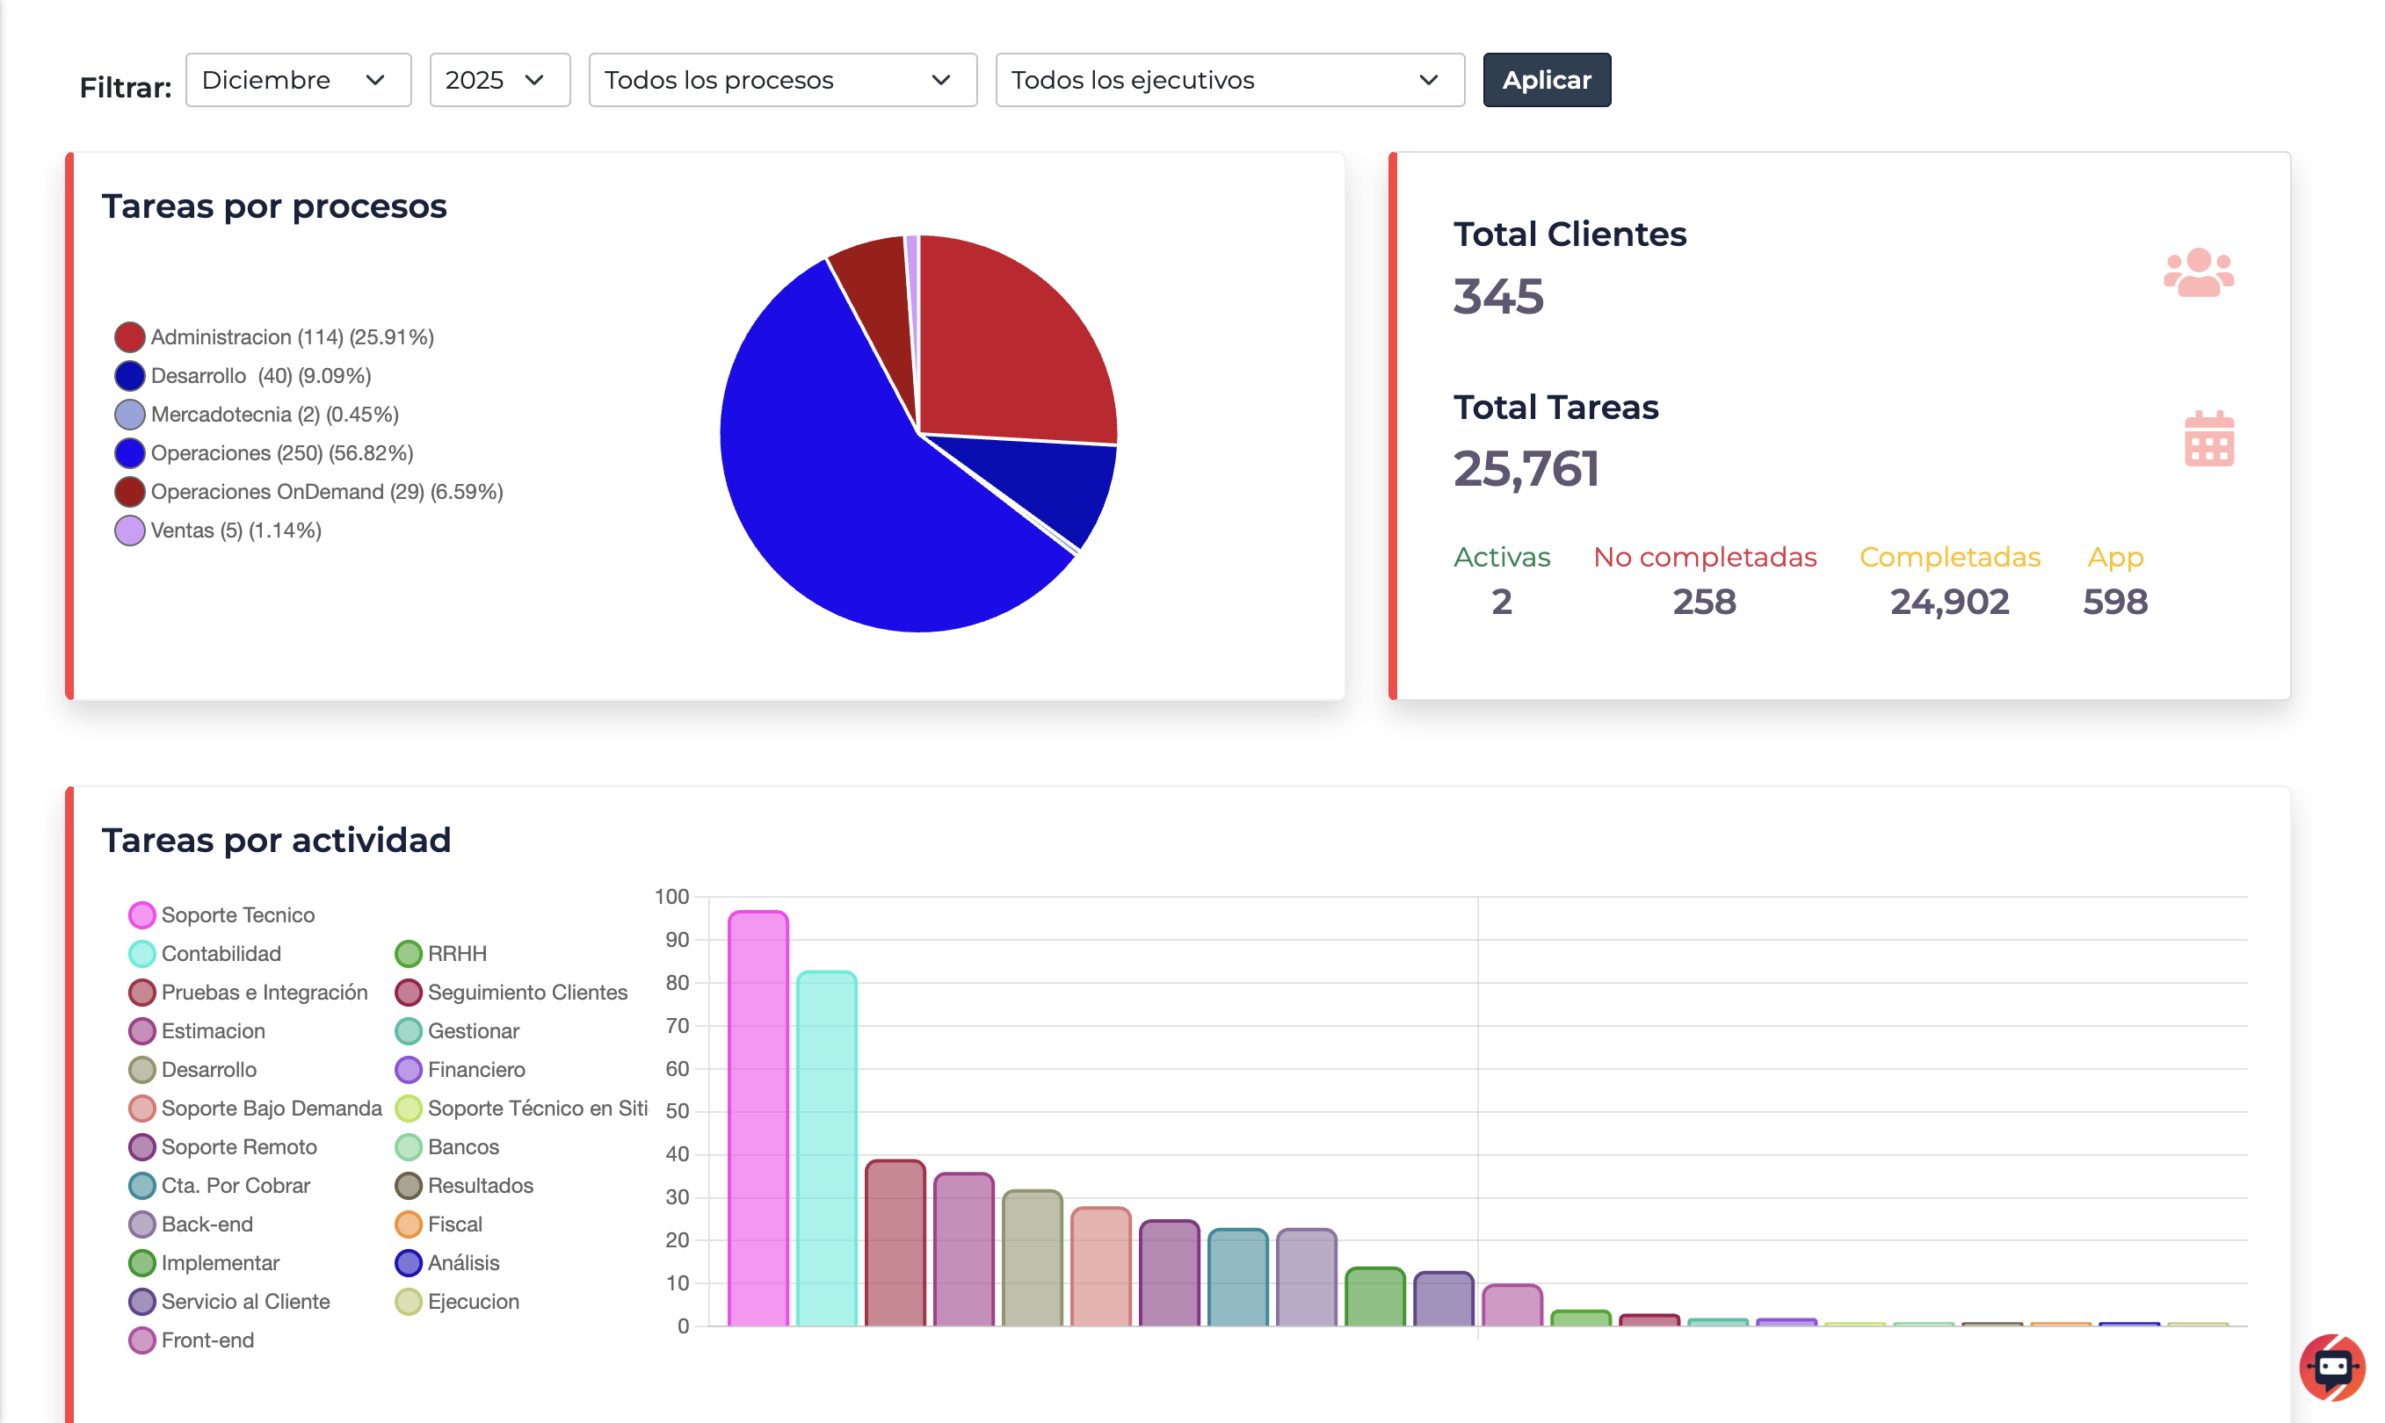Click the Total Tareas calendar icon

tap(2208, 438)
